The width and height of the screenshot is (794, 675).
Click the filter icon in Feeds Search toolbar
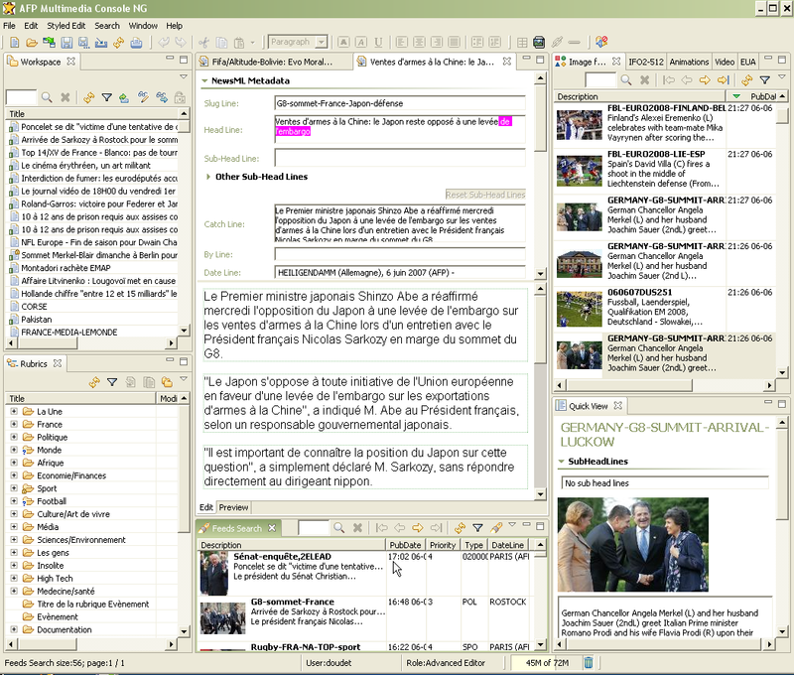point(477,528)
